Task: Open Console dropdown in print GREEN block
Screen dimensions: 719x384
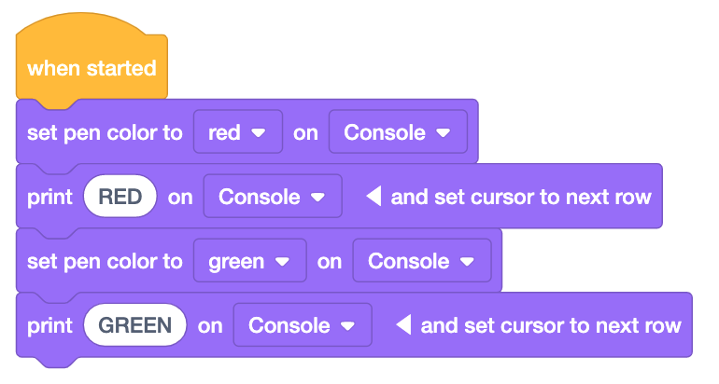Action: coord(302,325)
